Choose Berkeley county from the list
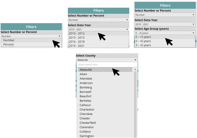197x138 pixels. point(85,101)
